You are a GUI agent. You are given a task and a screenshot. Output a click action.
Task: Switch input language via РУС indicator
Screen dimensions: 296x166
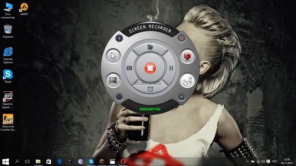[275, 161]
